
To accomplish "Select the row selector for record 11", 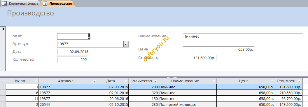I will pyautogui.click(x=3, y=99).
